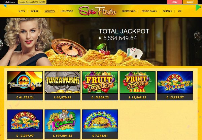Viewport: 202px width, 140px height.
Task: Click the Spin Fiesta logo
Action: (x=98, y=11)
